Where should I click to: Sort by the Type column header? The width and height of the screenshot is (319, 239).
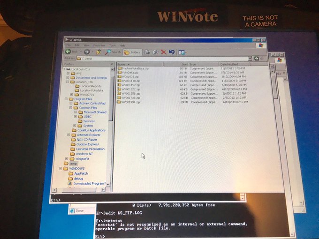pos(204,64)
